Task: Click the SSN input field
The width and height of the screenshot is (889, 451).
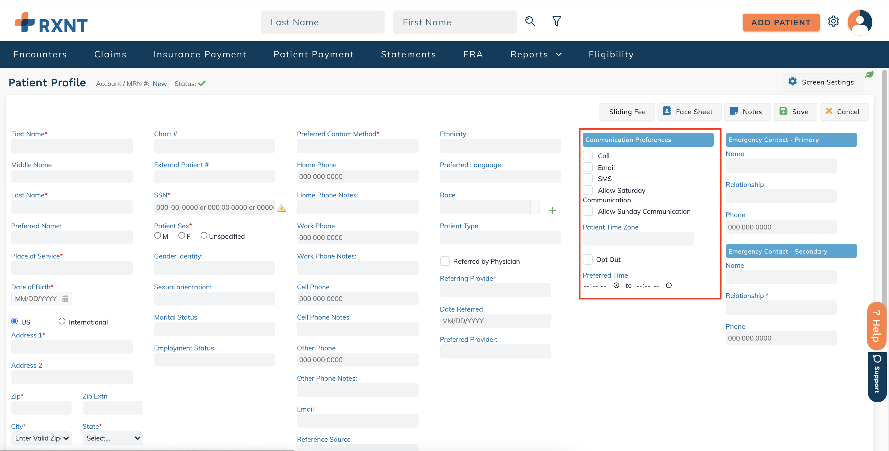Action: pyautogui.click(x=215, y=207)
